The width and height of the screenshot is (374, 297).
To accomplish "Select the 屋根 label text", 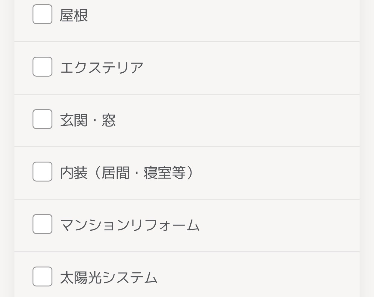I will (74, 15).
